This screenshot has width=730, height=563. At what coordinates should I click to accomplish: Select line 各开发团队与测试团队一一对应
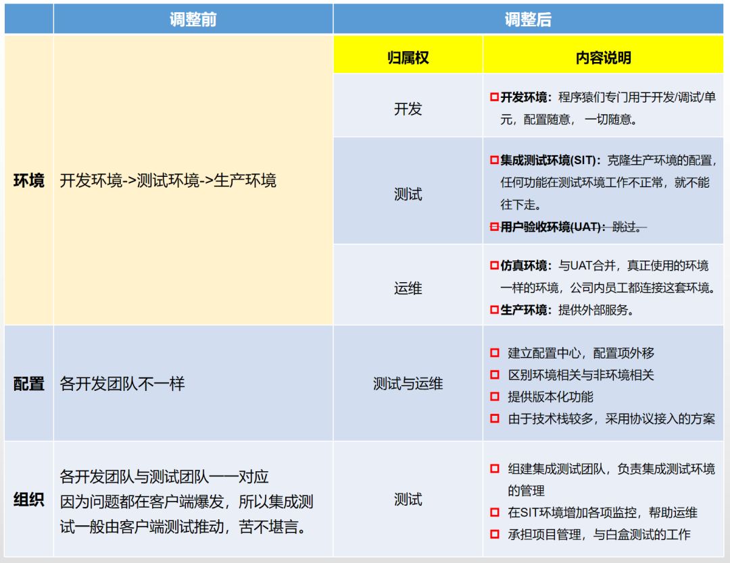click(x=164, y=477)
